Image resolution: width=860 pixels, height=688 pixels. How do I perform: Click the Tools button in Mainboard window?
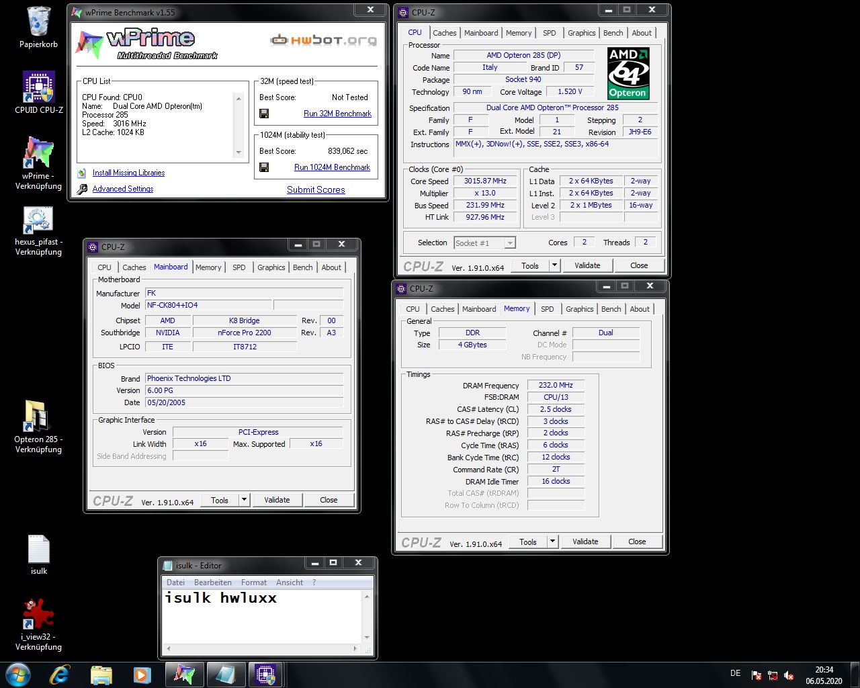(220, 500)
